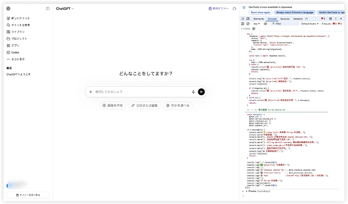Click the plus attach button in prompt box

coord(91,92)
